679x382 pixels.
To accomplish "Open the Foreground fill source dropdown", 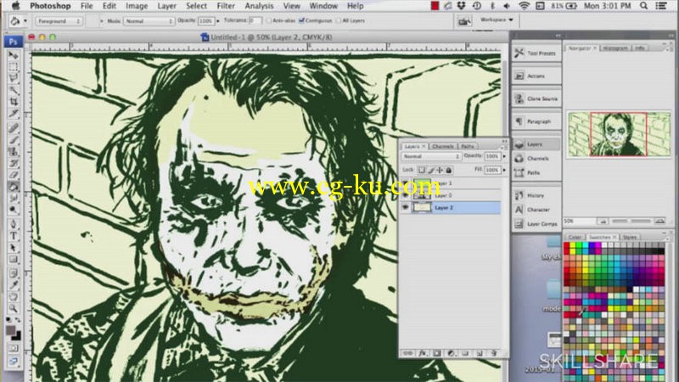I will tap(59, 20).
